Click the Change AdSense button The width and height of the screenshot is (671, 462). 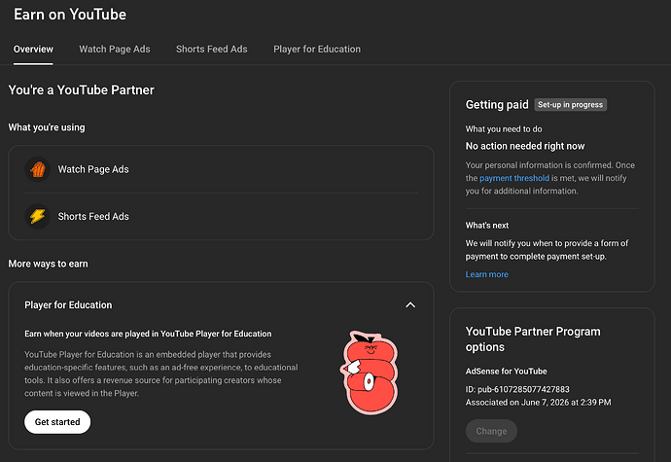pyautogui.click(x=491, y=431)
